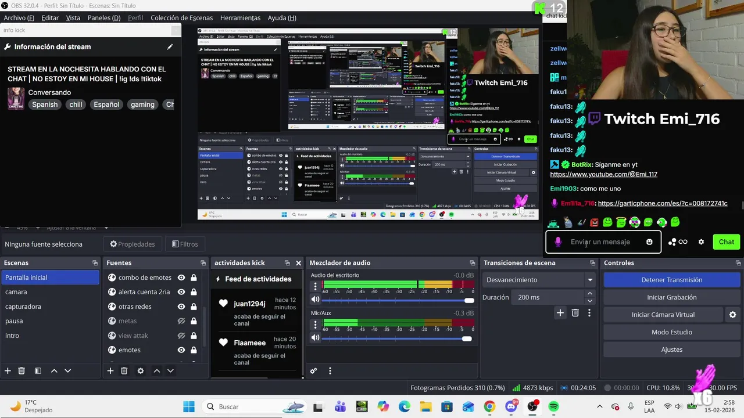Viewport: 744px width, 418px height.
Task: Add a new source in Fuentes panel
Action: coord(110,370)
